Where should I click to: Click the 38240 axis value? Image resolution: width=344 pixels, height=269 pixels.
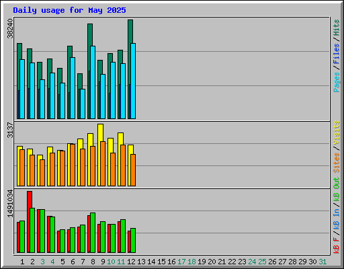point(10,28)
